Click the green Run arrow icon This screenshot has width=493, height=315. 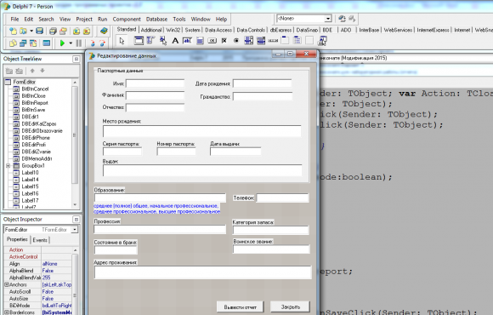[x=62, y=43]
